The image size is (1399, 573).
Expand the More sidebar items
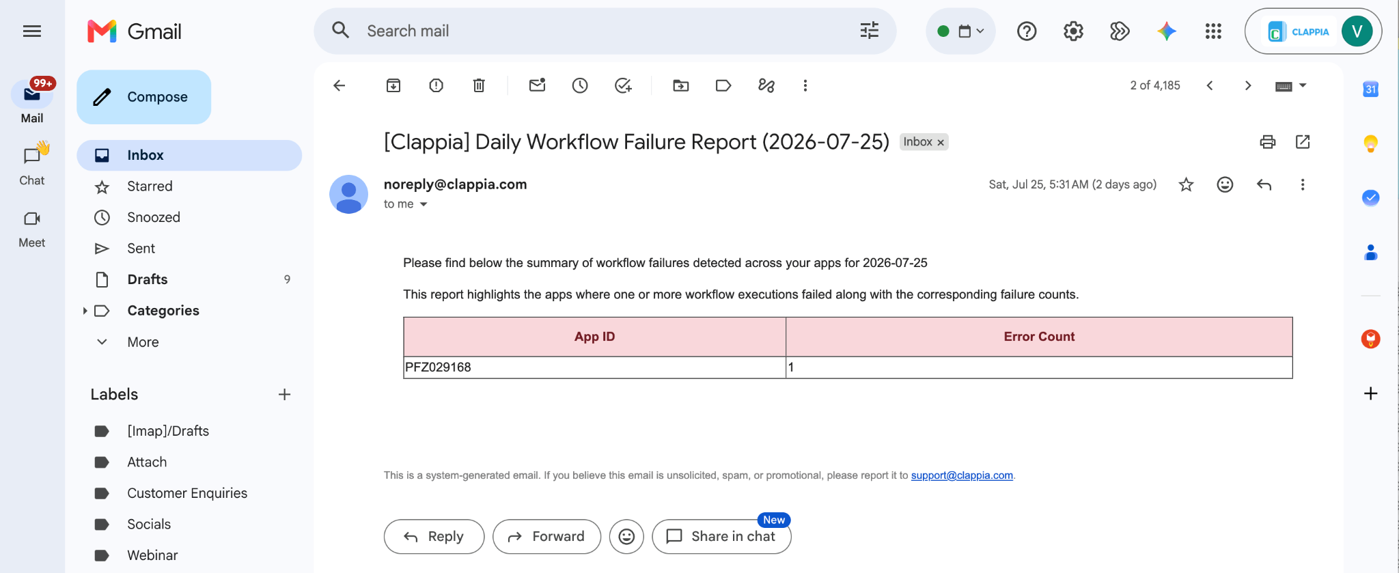(142, 341)
